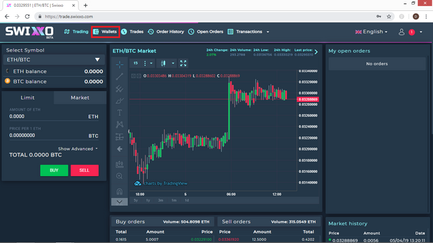
Task: Go to Order History
Action: click(x=166, y=32)
